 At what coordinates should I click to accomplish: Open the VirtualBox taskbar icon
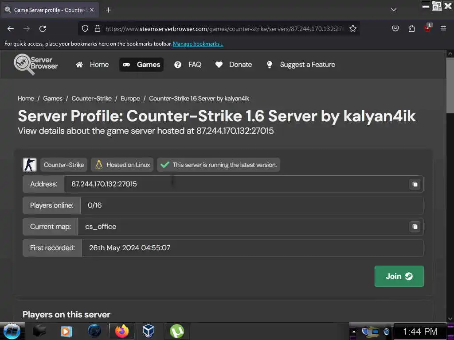[x=148, y=331]
